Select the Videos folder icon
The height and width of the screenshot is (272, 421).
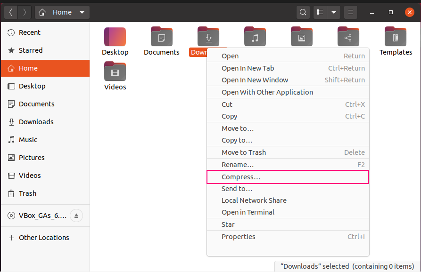tap(115, 72)
